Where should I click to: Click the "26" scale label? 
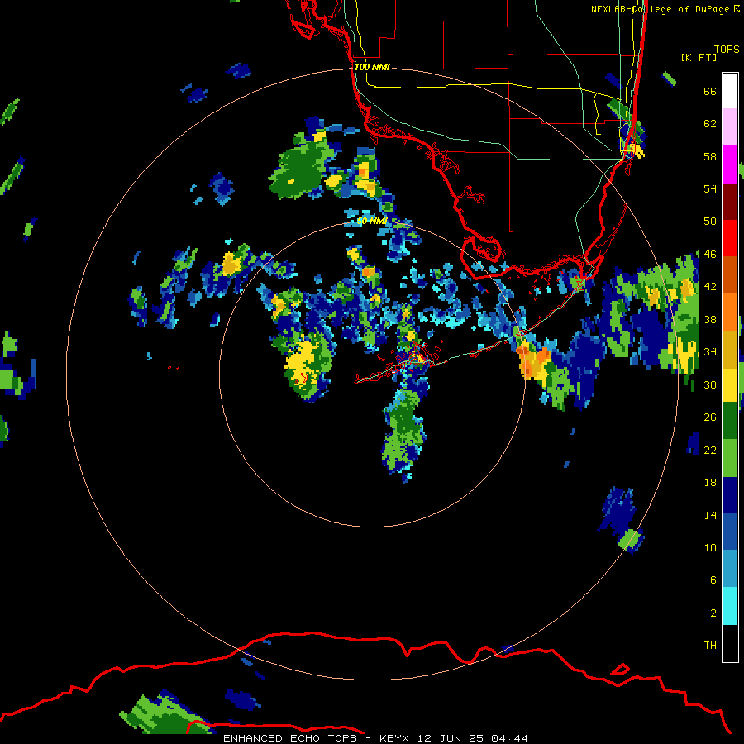[710, 417]
